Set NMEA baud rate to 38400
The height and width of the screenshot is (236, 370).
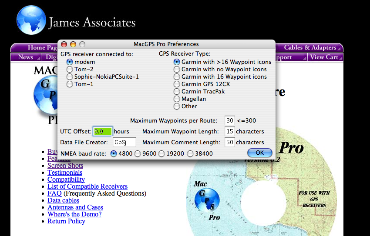click(x=190, y=153)
